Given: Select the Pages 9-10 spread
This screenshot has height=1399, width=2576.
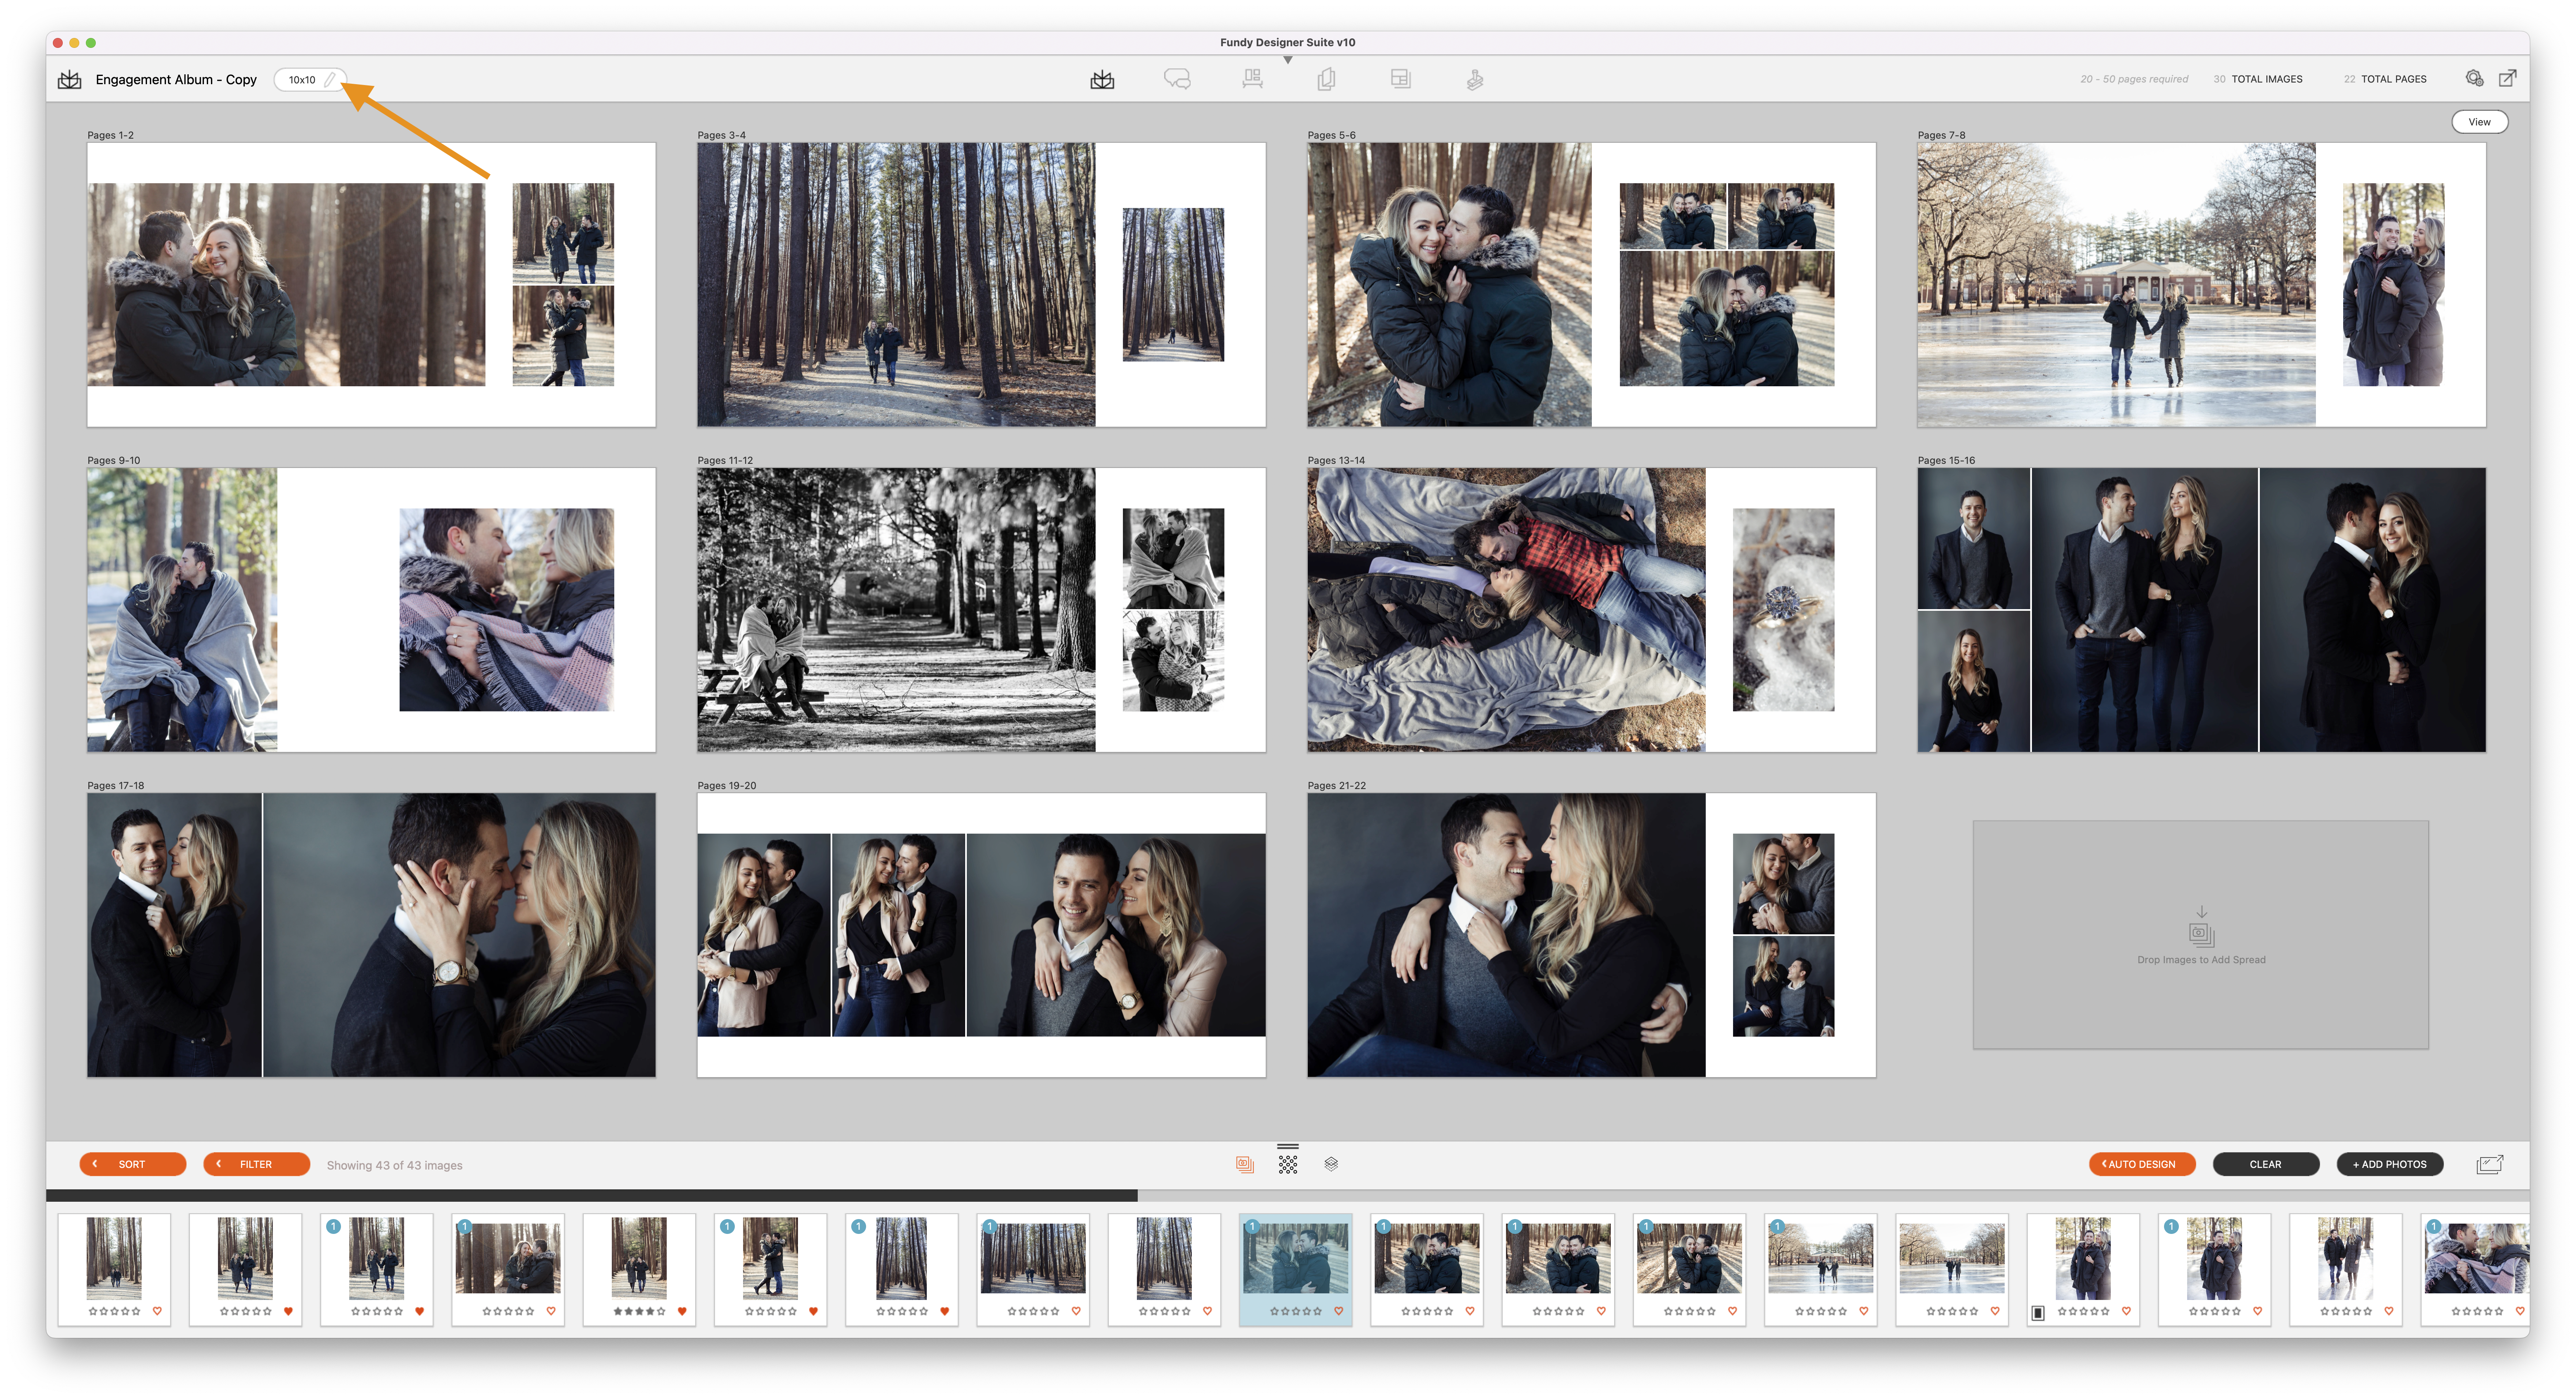Looking at the screenshot, I should [371, 609].
